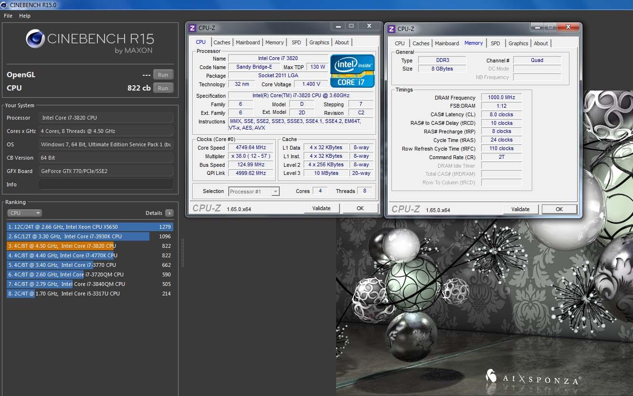
Task: Open Processor #1 selection dropdown
Action: coord(254,192)
